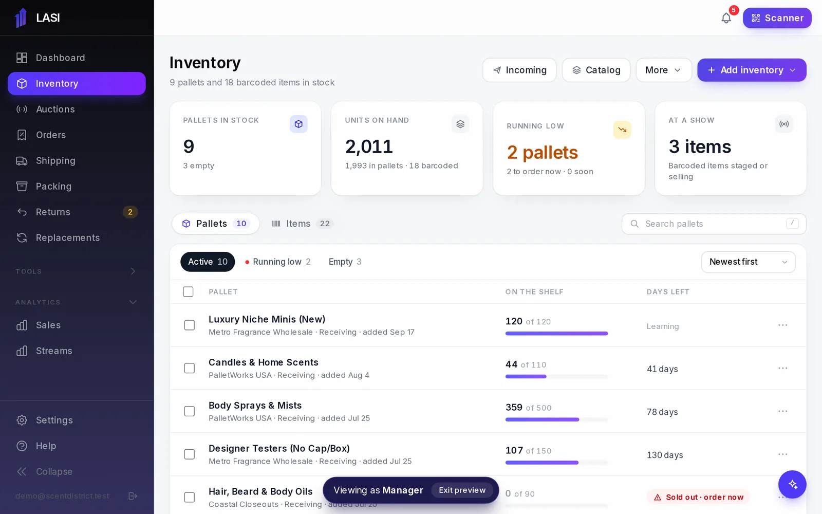The image size is (822, 514).
Task: Open the Scanner
Action: (x=777, y=18)
